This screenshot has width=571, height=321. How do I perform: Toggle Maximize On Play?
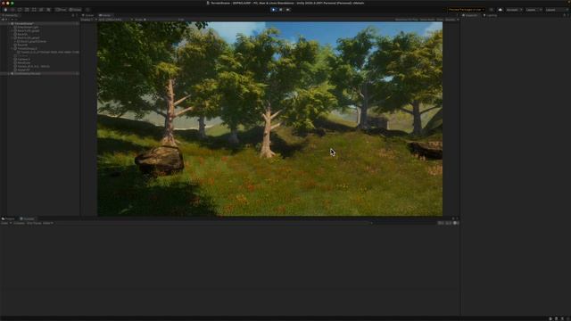pyautogui.click(x=407, y=20)
